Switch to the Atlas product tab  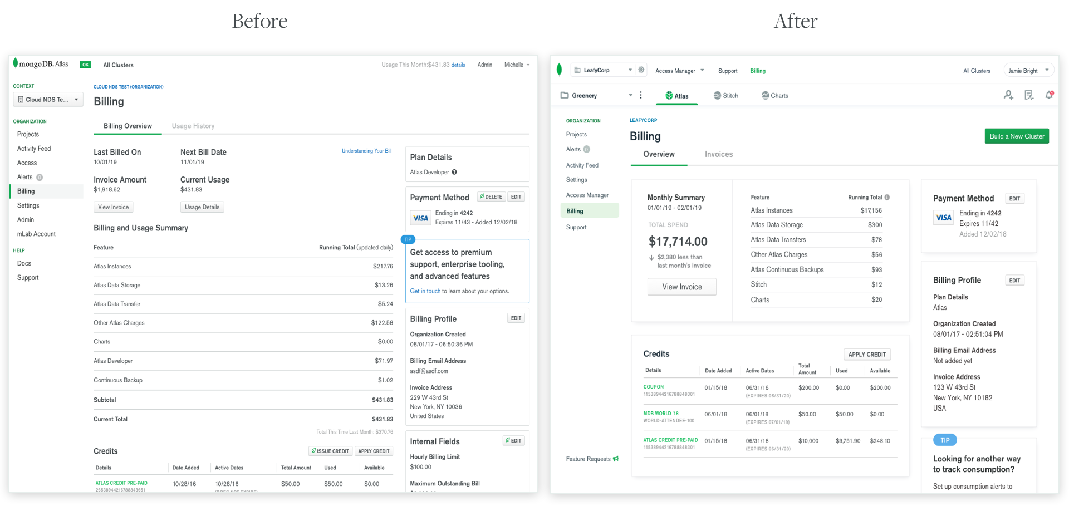point(677,96)
